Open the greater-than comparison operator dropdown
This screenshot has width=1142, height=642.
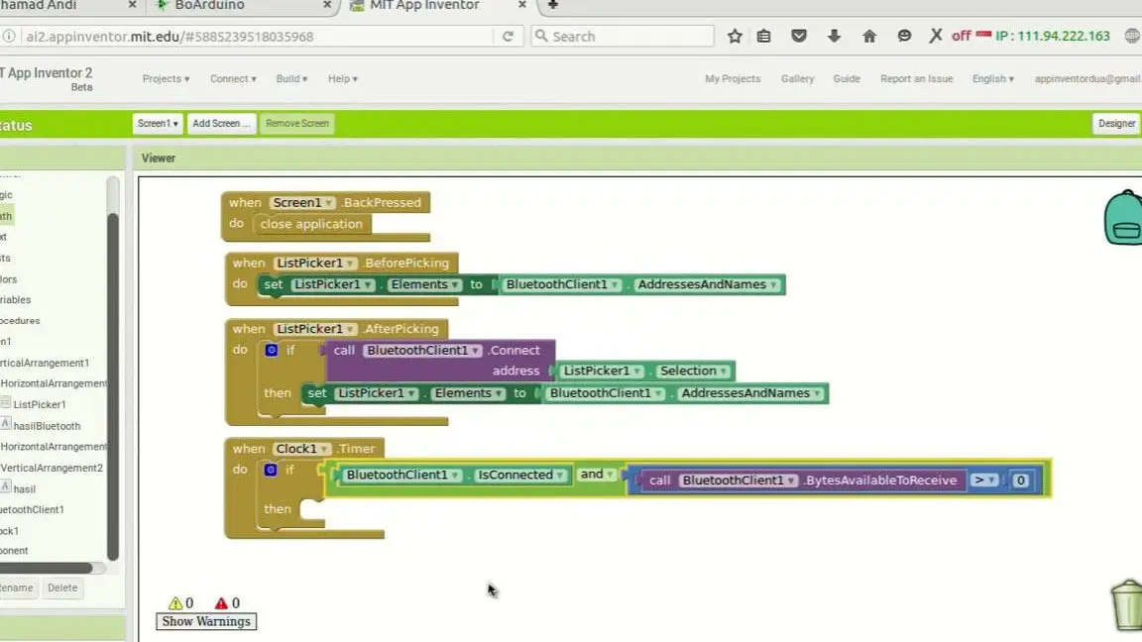tap(984, 481)
